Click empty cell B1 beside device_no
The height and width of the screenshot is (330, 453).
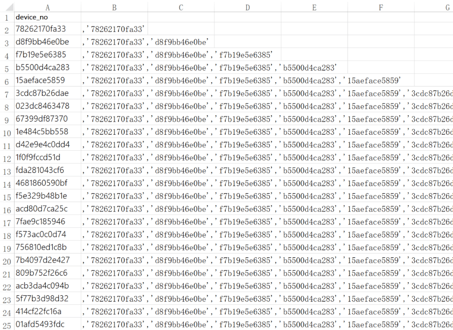pos(115,17)
